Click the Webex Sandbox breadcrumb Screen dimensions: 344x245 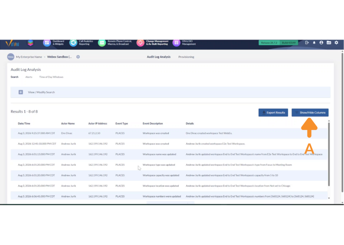coord(60,57)
